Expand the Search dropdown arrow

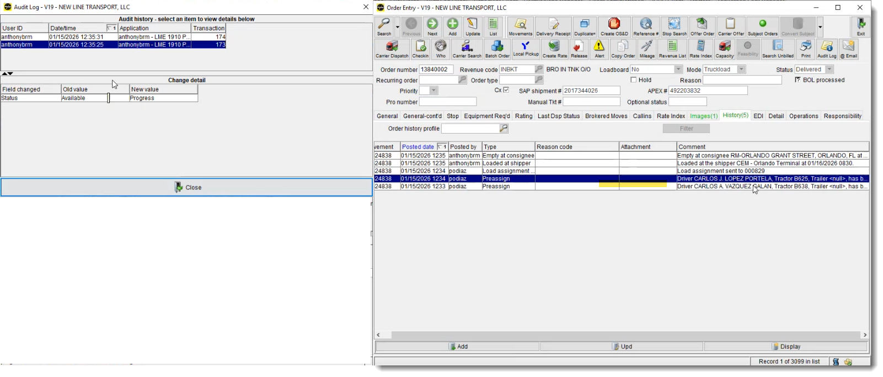pyautogui.click(x=397, y=26)
